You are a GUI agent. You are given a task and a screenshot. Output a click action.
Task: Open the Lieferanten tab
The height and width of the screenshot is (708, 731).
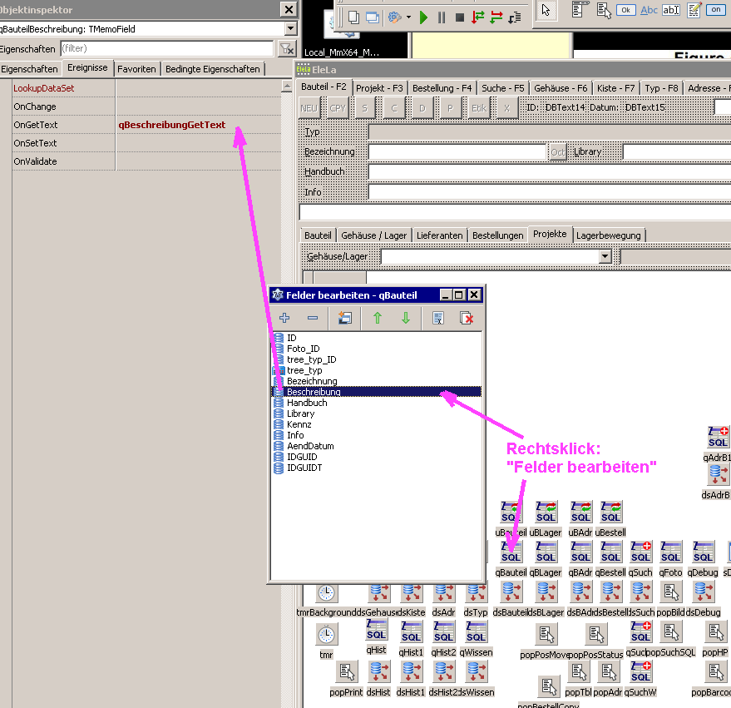click(x=440, y=235)
